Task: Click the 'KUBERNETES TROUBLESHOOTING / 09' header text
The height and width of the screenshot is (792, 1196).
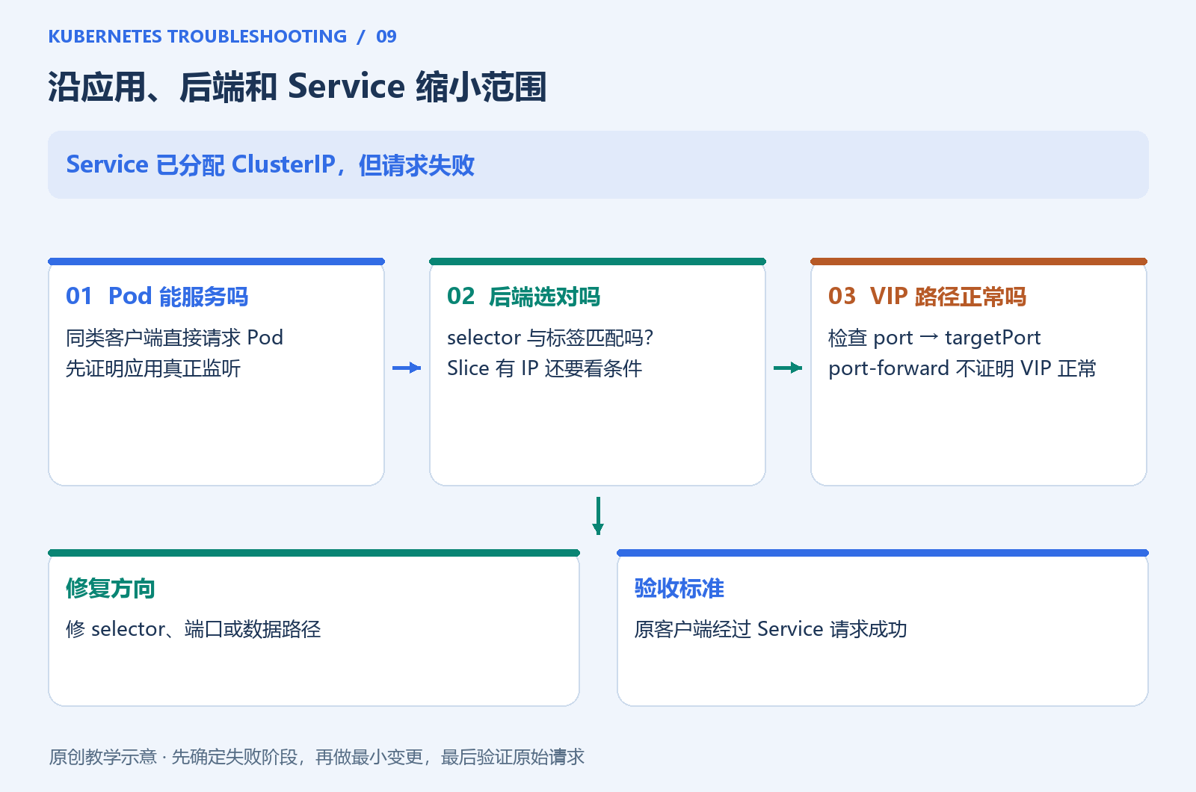Action: click(x=222, y=37)
